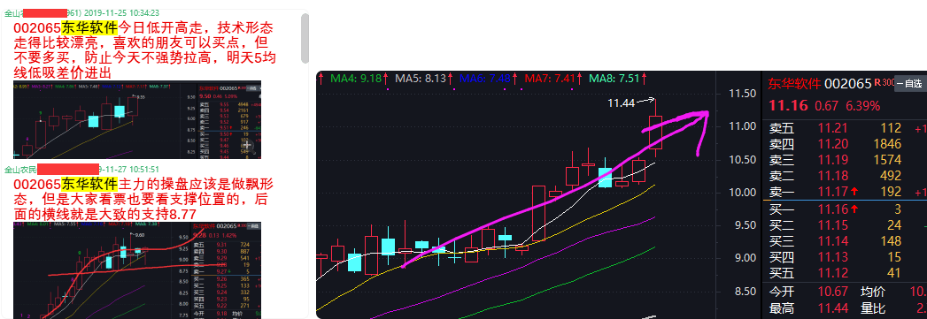Click the 11.44 high-price marker arrow on chart
The image size is (927, 319).
point(646,101)
